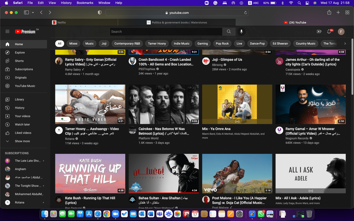Open the File menu

pos(30,3)
